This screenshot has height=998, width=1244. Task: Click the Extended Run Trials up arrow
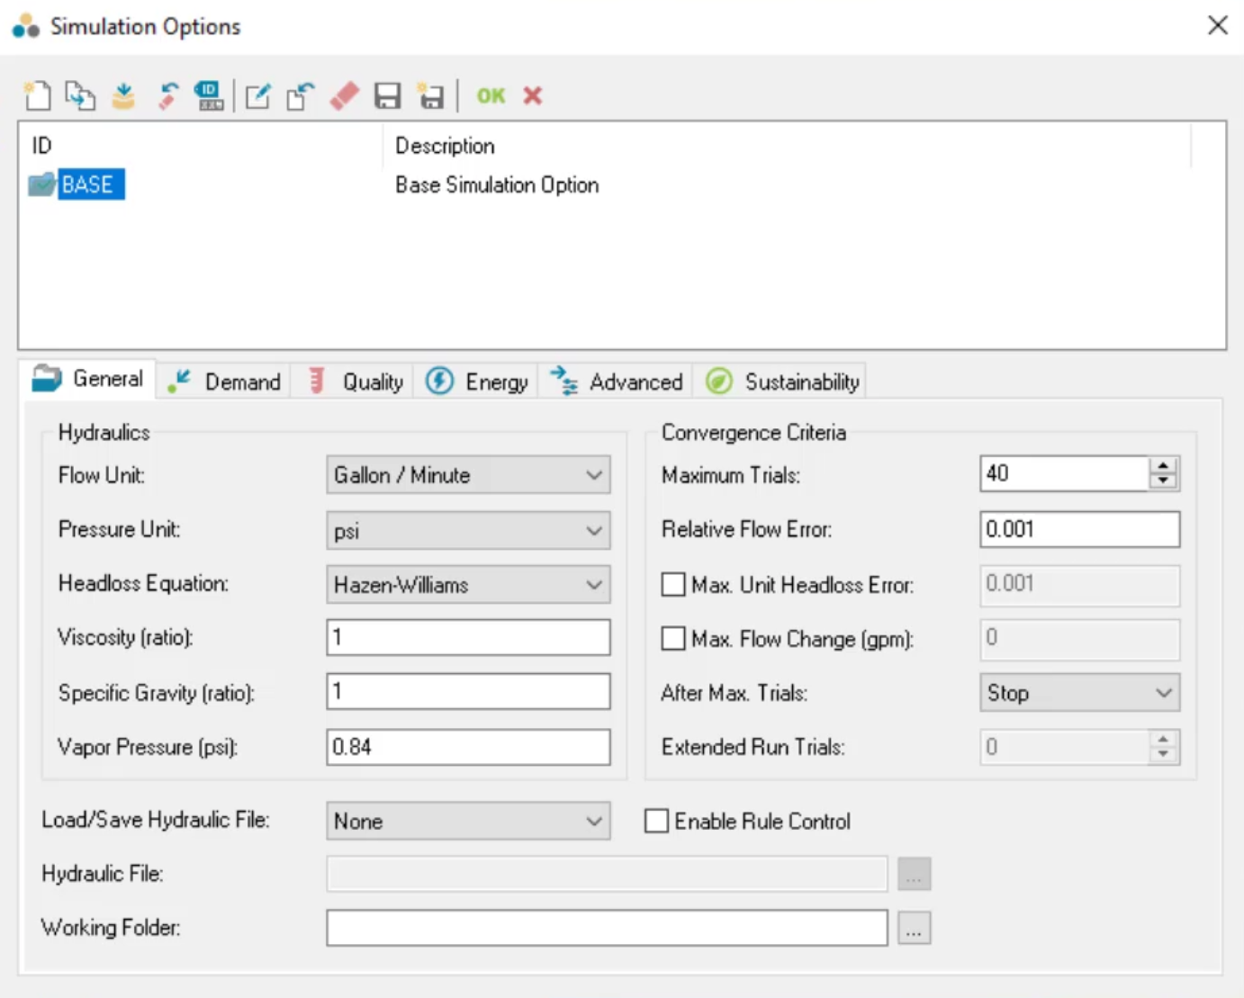(x=1163, y=739)
